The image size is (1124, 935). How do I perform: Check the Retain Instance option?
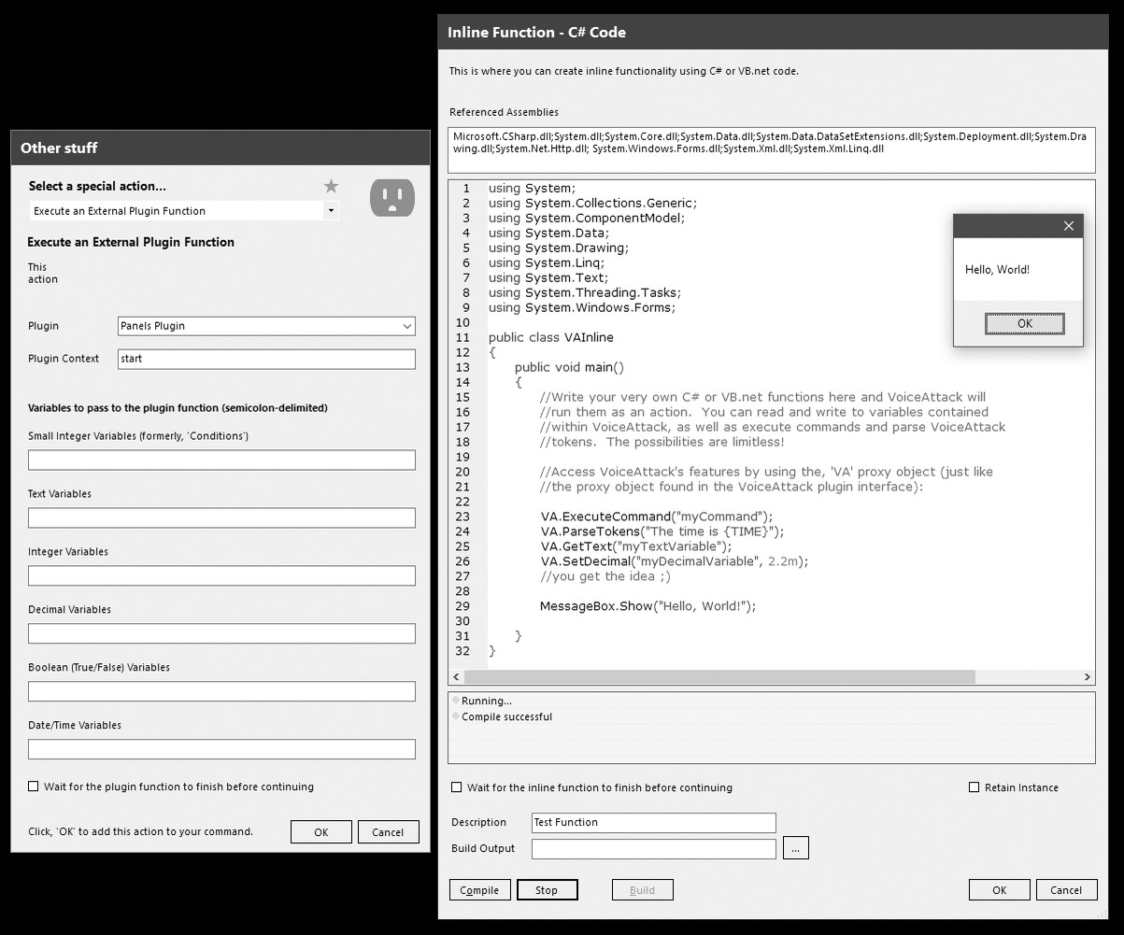pyautogui.click(x=974, y=787)
